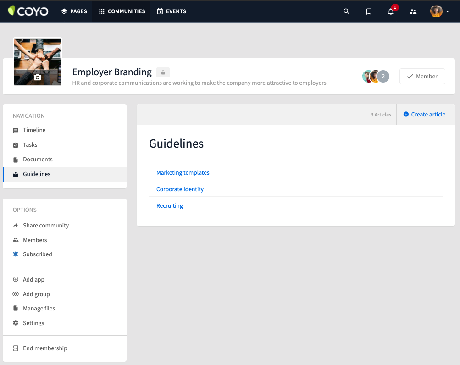
Task: Show the member avatars with the 2 badge
Action: [376, 76]
